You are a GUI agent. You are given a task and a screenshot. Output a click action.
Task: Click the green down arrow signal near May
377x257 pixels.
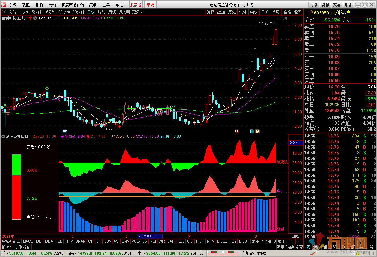coord(47,89)
